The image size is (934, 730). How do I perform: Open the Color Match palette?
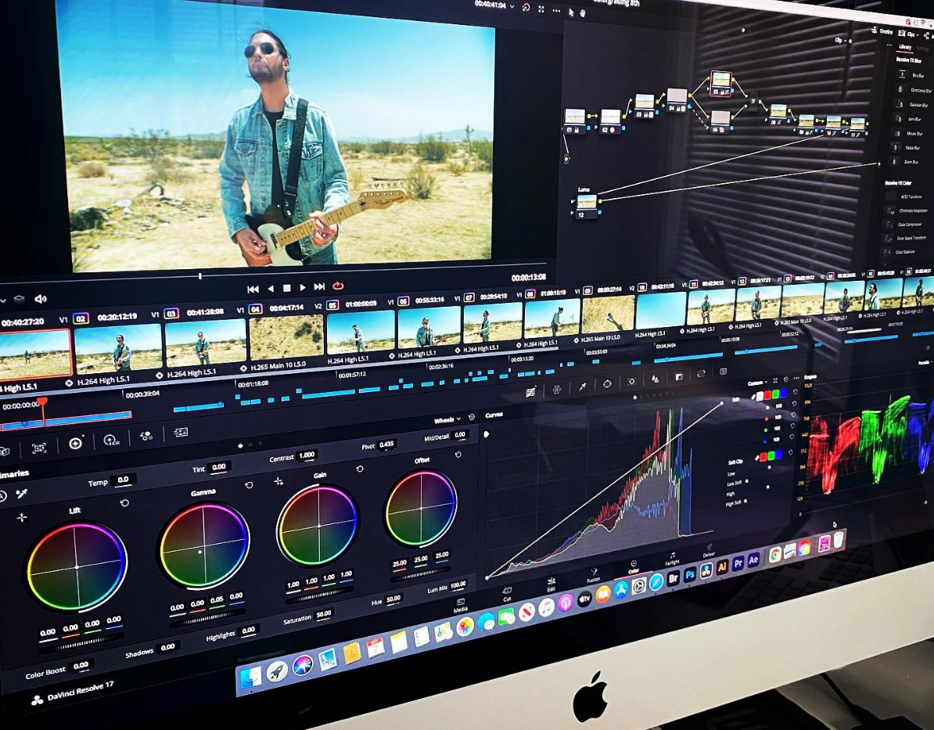[x=38, y=448]
